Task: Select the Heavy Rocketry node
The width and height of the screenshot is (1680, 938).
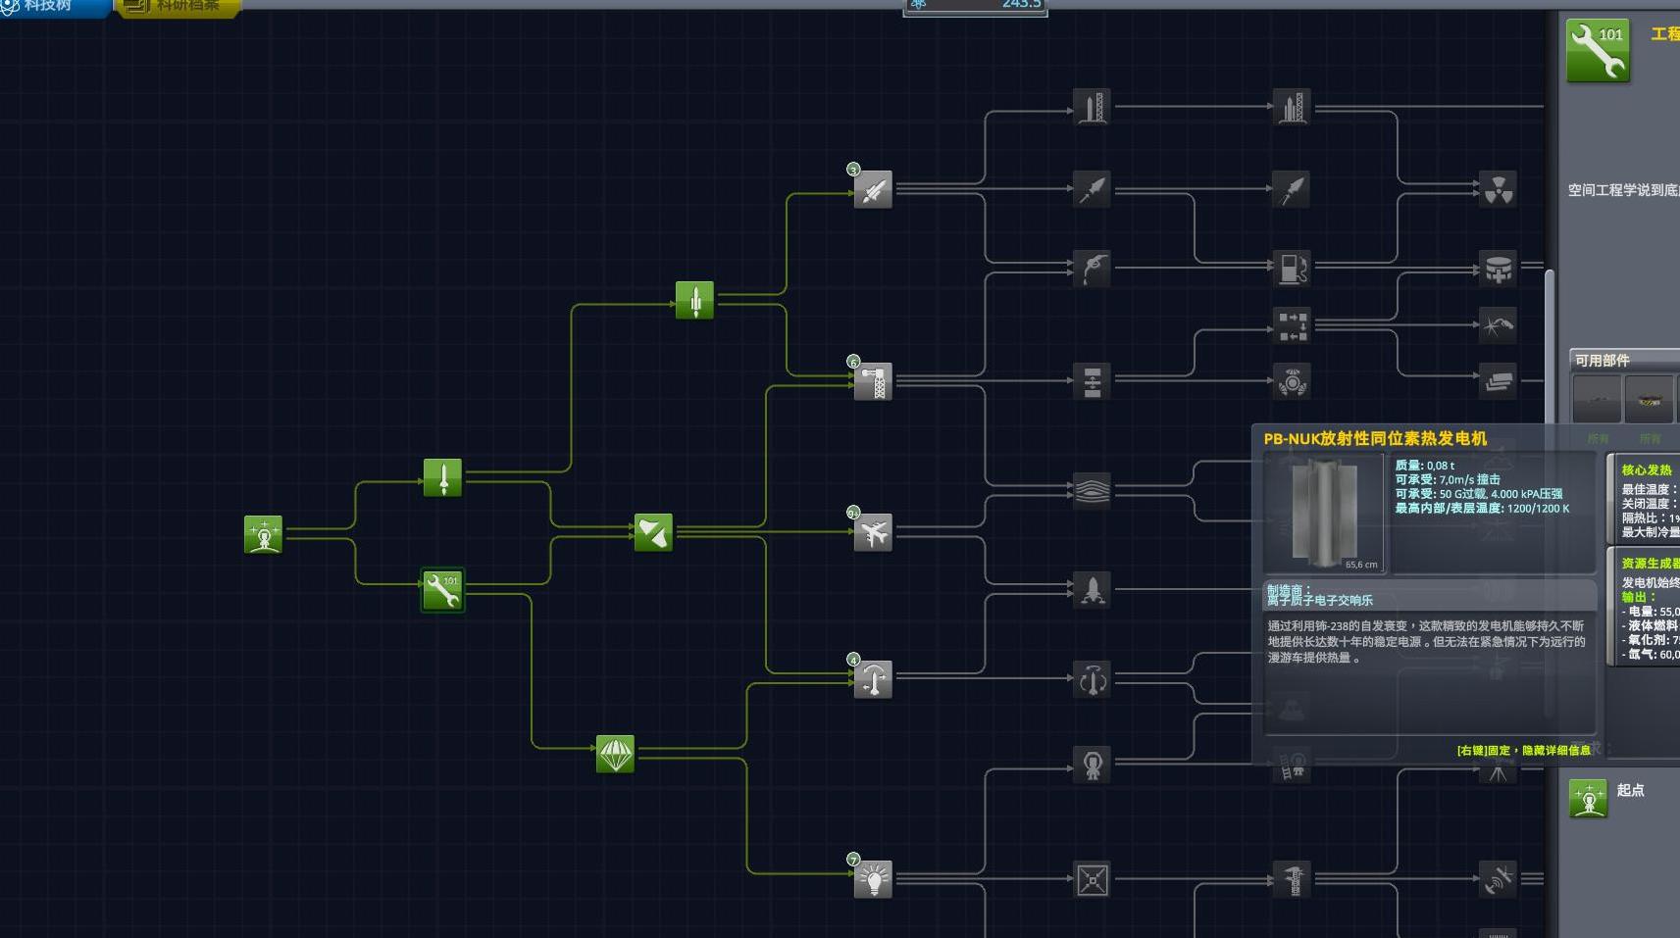Action: coord(1092,107)
